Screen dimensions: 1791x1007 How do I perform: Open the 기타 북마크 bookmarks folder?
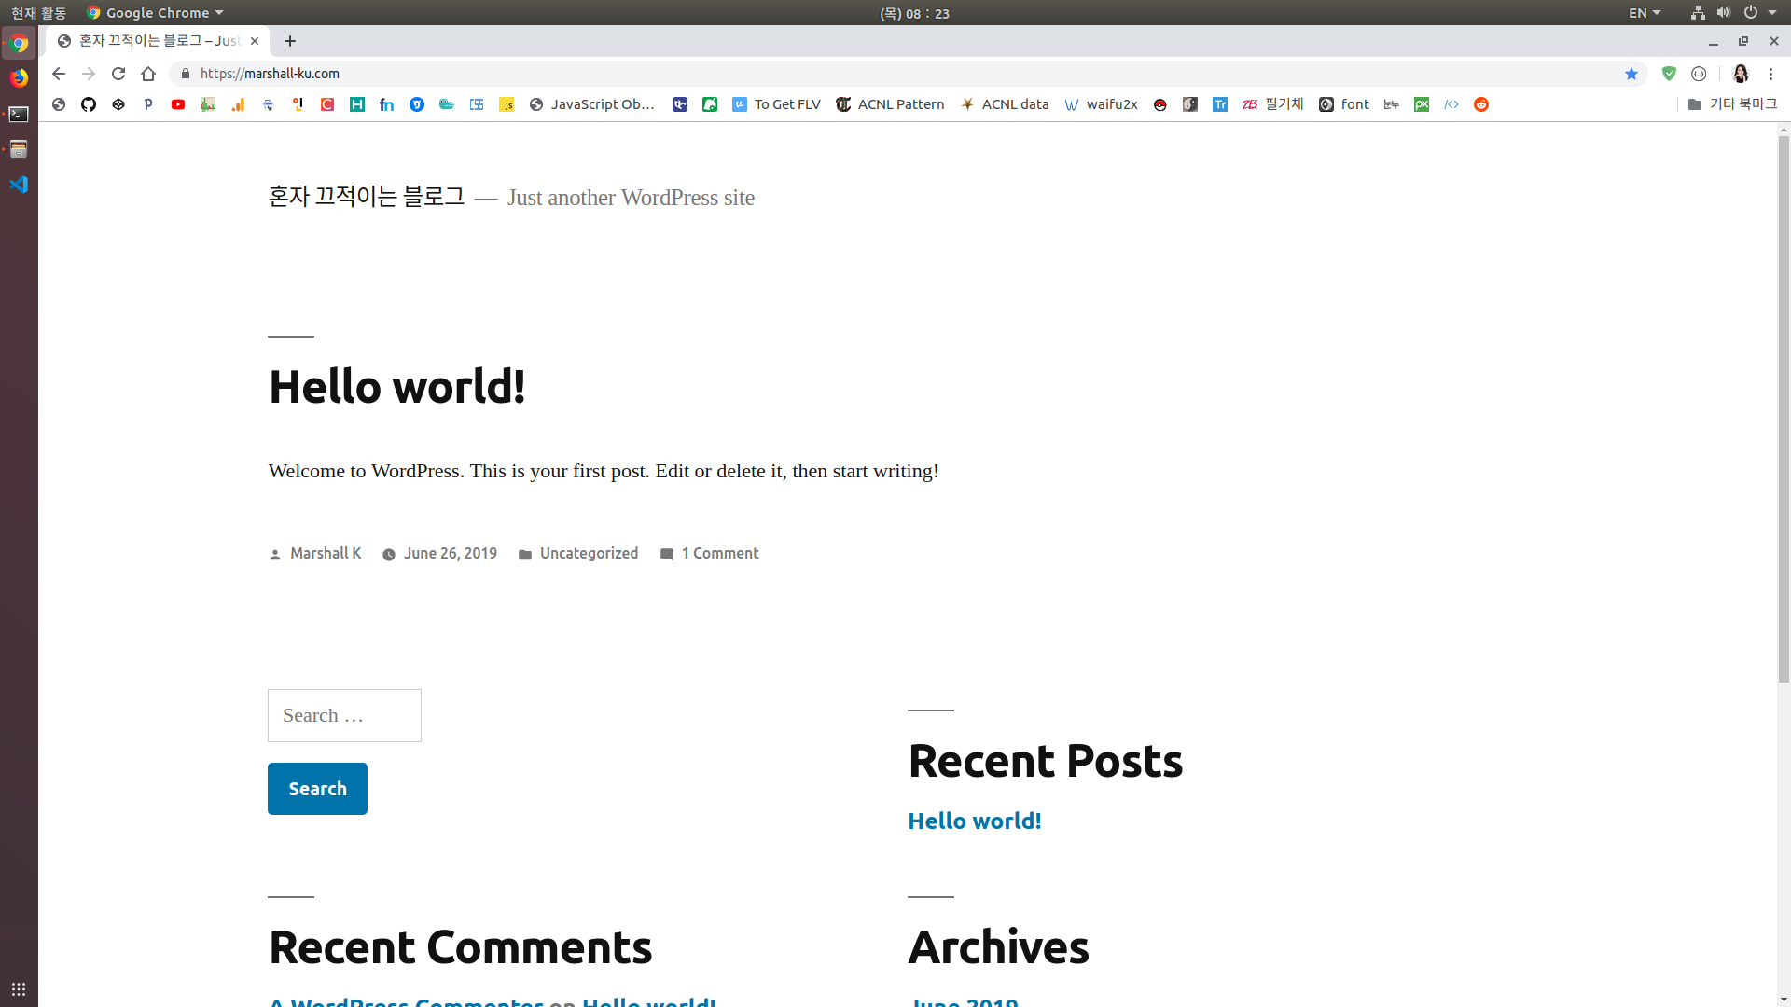pos(1732,104)
